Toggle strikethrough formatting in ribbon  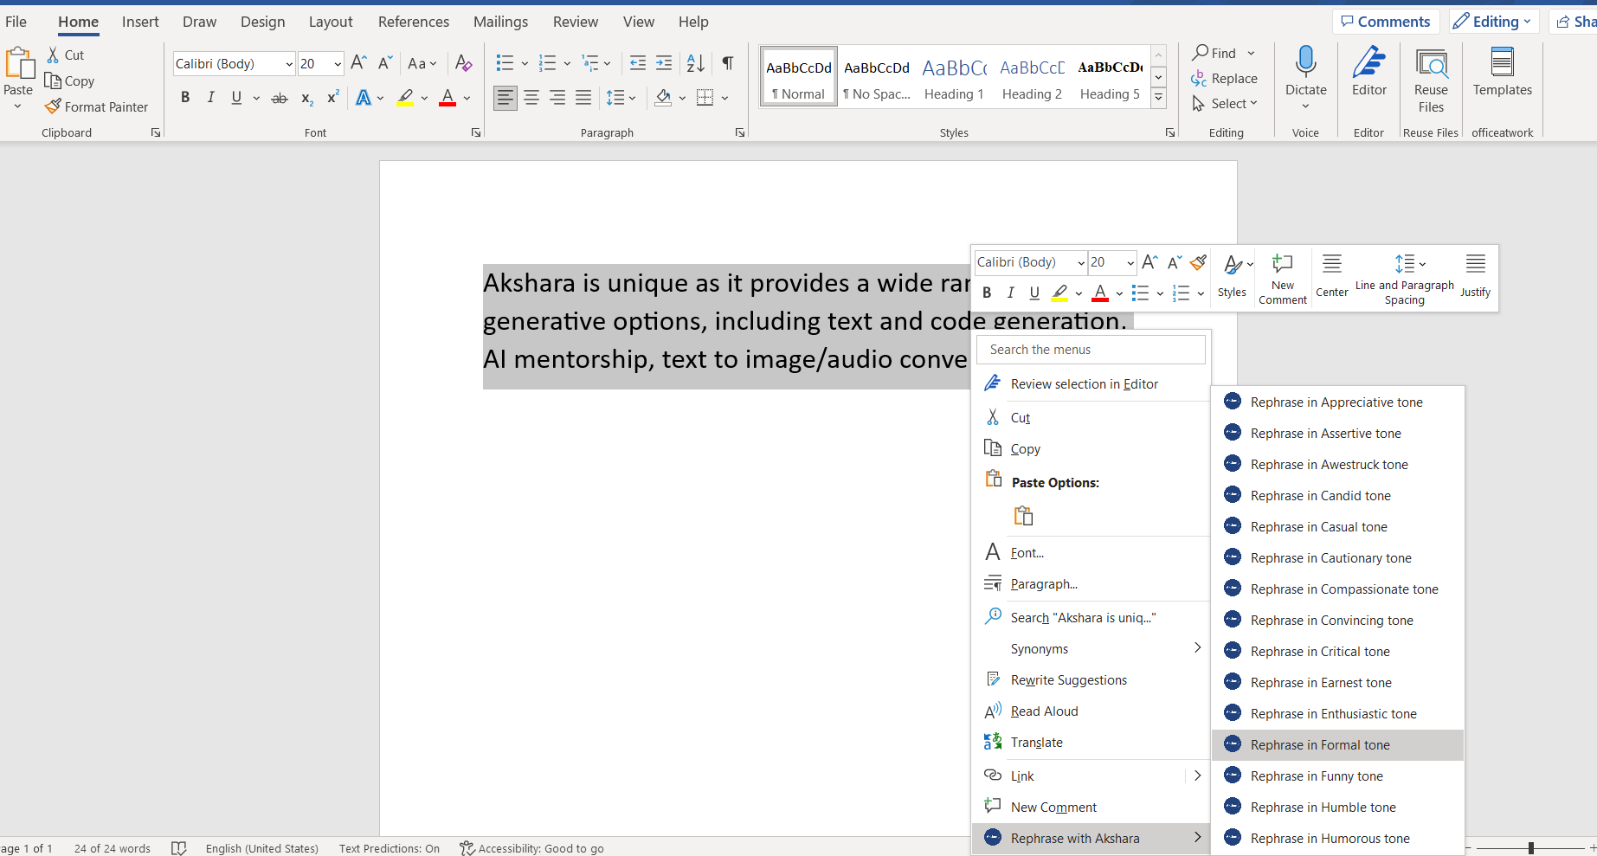[279, 99]
